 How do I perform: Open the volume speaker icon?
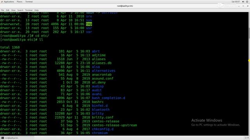(x=243, y=2)
